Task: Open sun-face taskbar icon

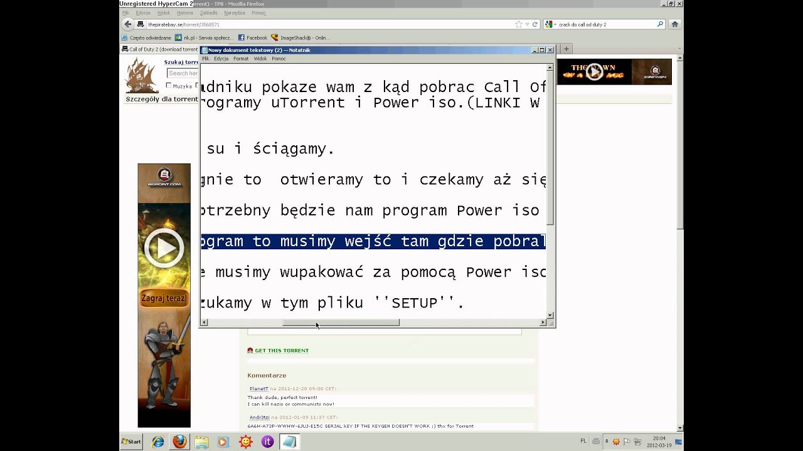Action: pyautogui.click(x=245, y=442)
